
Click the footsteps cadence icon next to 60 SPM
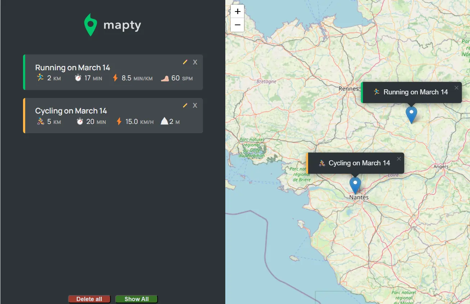coord(165,77)
